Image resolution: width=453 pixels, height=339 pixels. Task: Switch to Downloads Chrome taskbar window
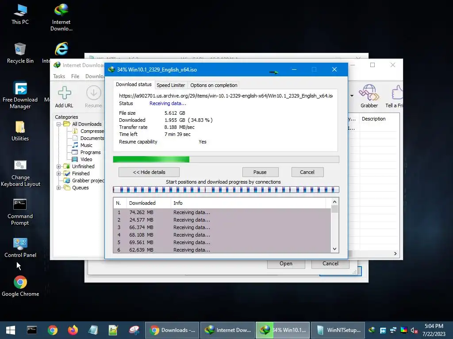(x=172, y=330)
